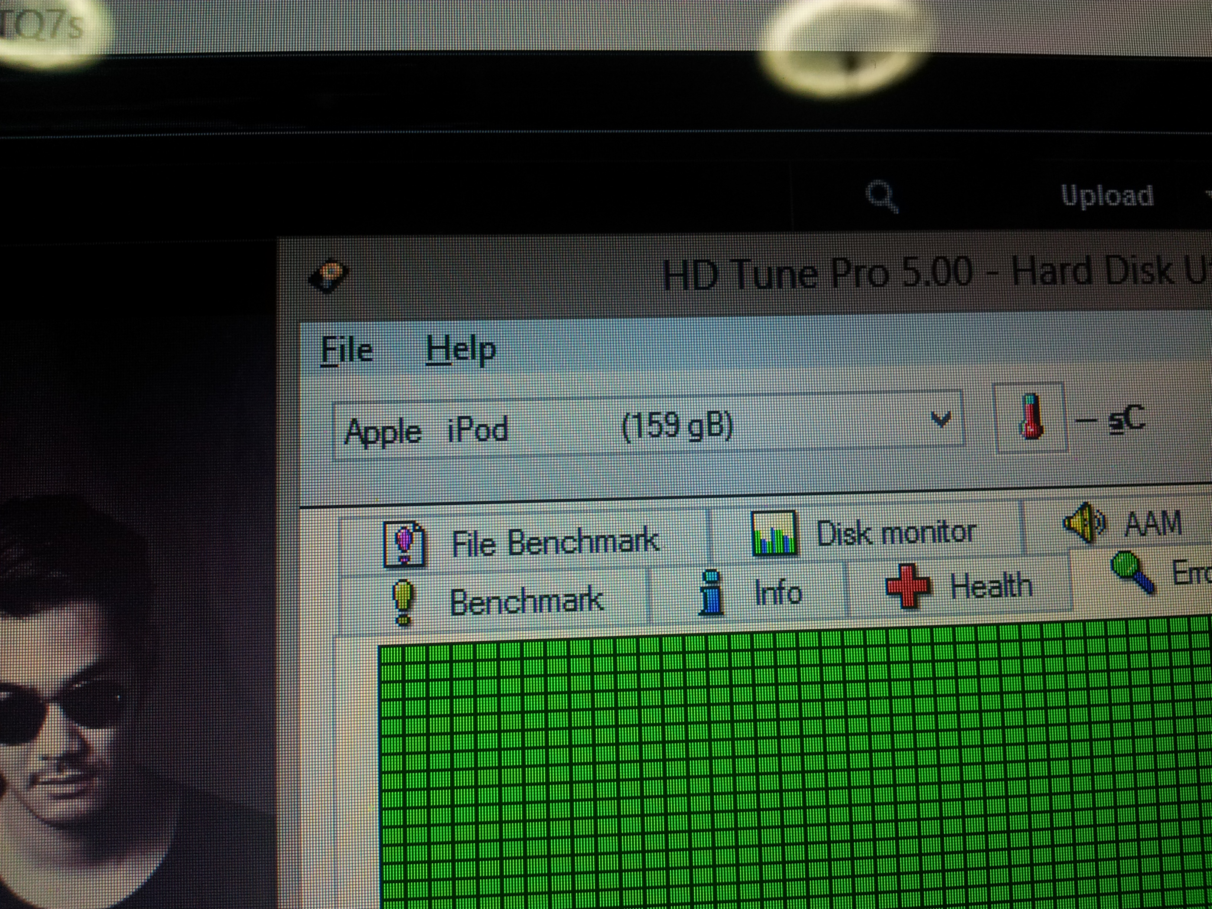Click the Disk monitor chart icon

click(774, 534)
